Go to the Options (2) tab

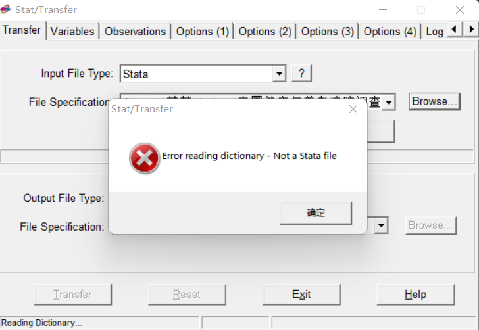pyautogui.click(x=265, y=31)
